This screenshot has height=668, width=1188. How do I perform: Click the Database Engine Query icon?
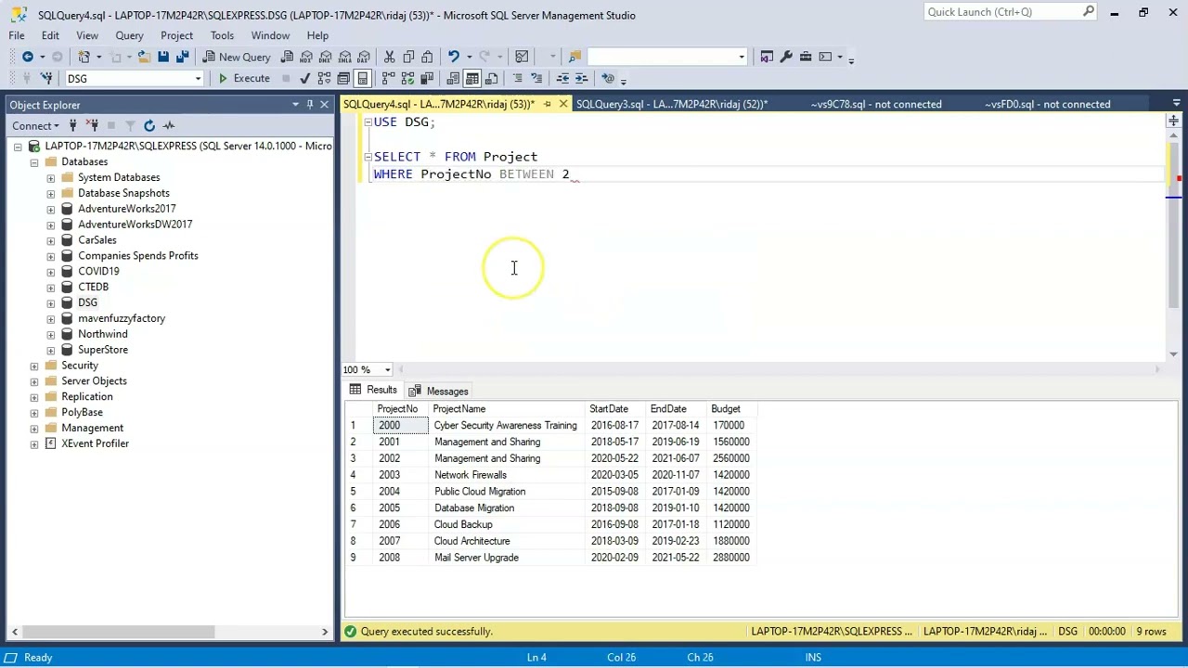coord(288,57)
